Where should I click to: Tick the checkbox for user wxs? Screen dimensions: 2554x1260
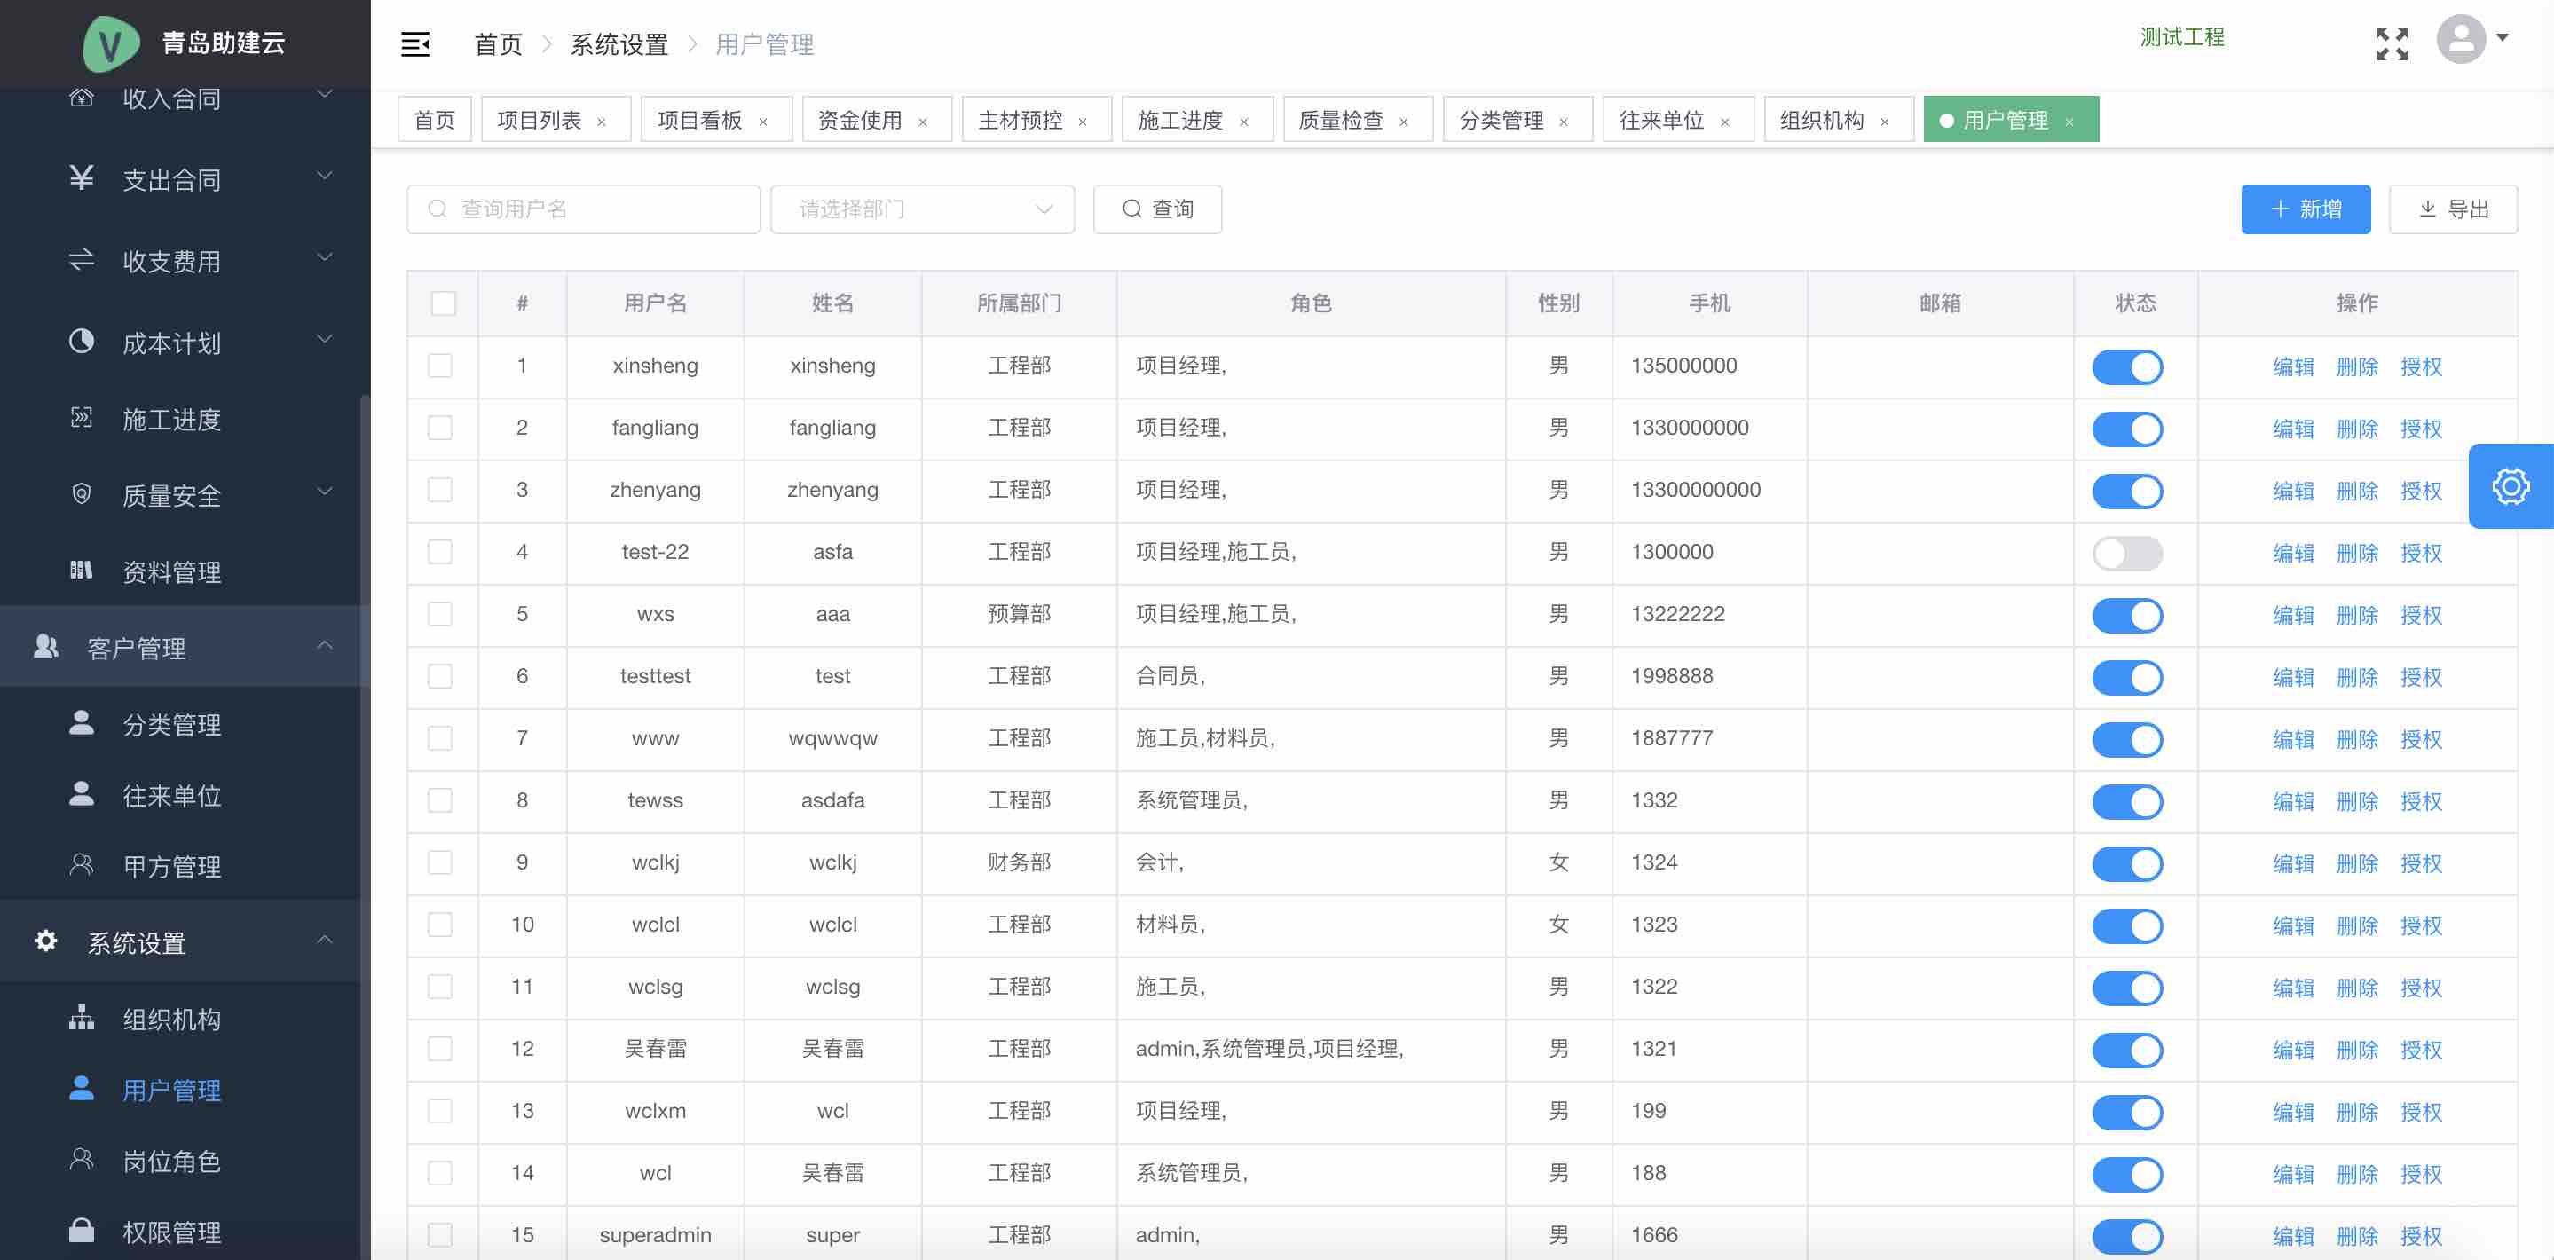click(440, 614)
